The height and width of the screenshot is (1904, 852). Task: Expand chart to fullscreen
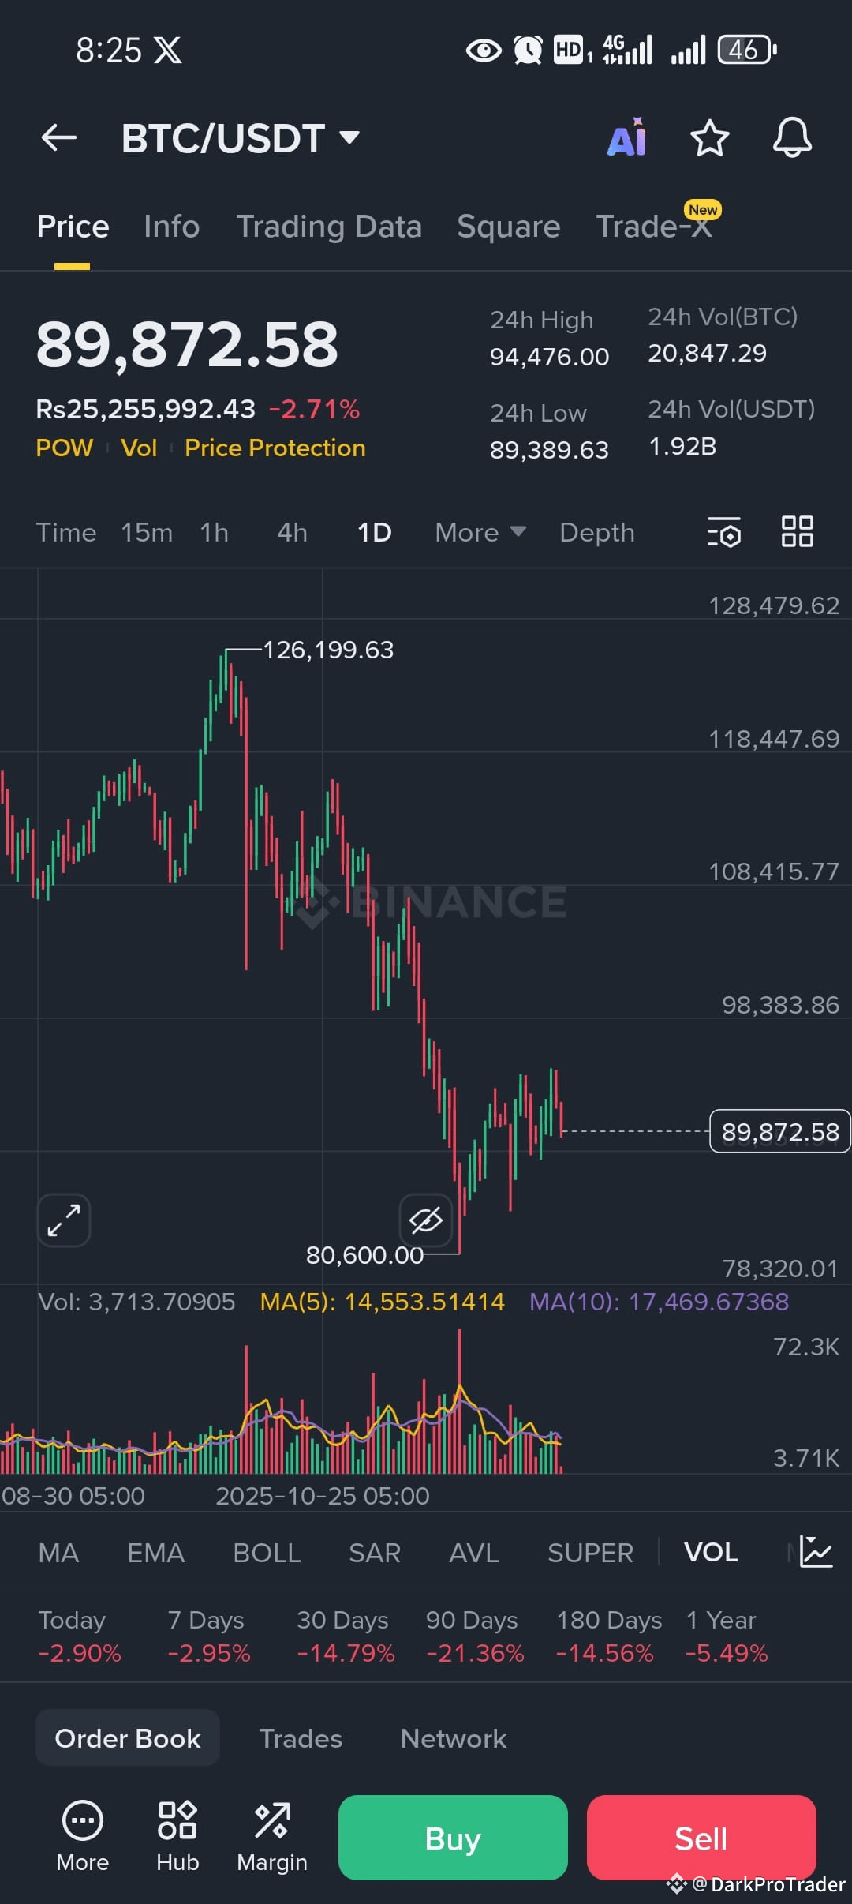tap(64, 1220)
